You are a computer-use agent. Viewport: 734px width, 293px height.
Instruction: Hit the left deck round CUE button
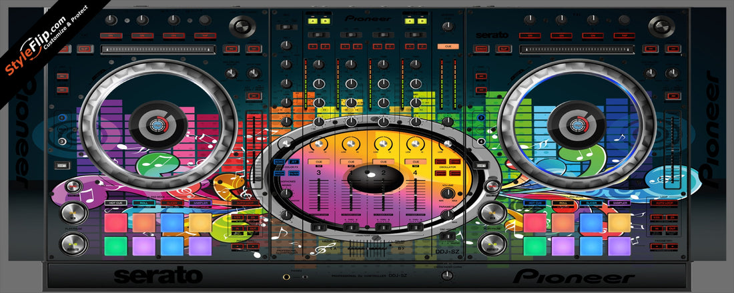click(x=73, y=212)
